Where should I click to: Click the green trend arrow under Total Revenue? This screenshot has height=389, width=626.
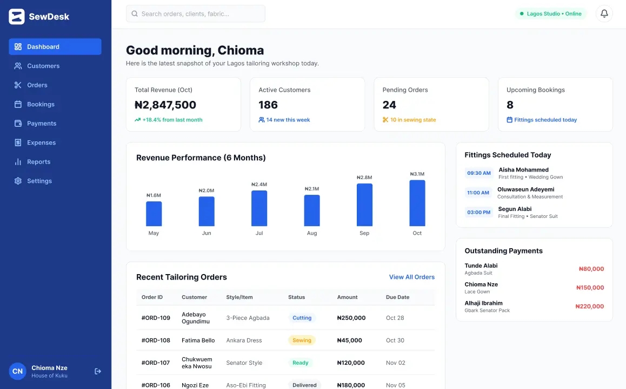[138, 120]
